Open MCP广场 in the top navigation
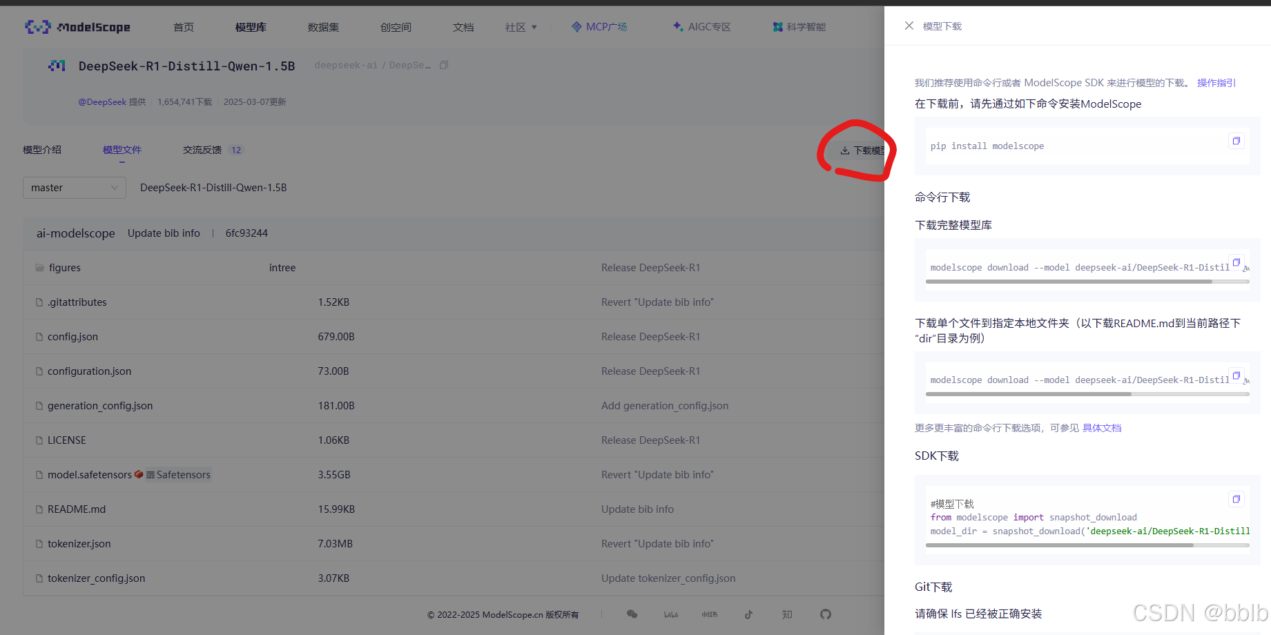 coord(599,27)
